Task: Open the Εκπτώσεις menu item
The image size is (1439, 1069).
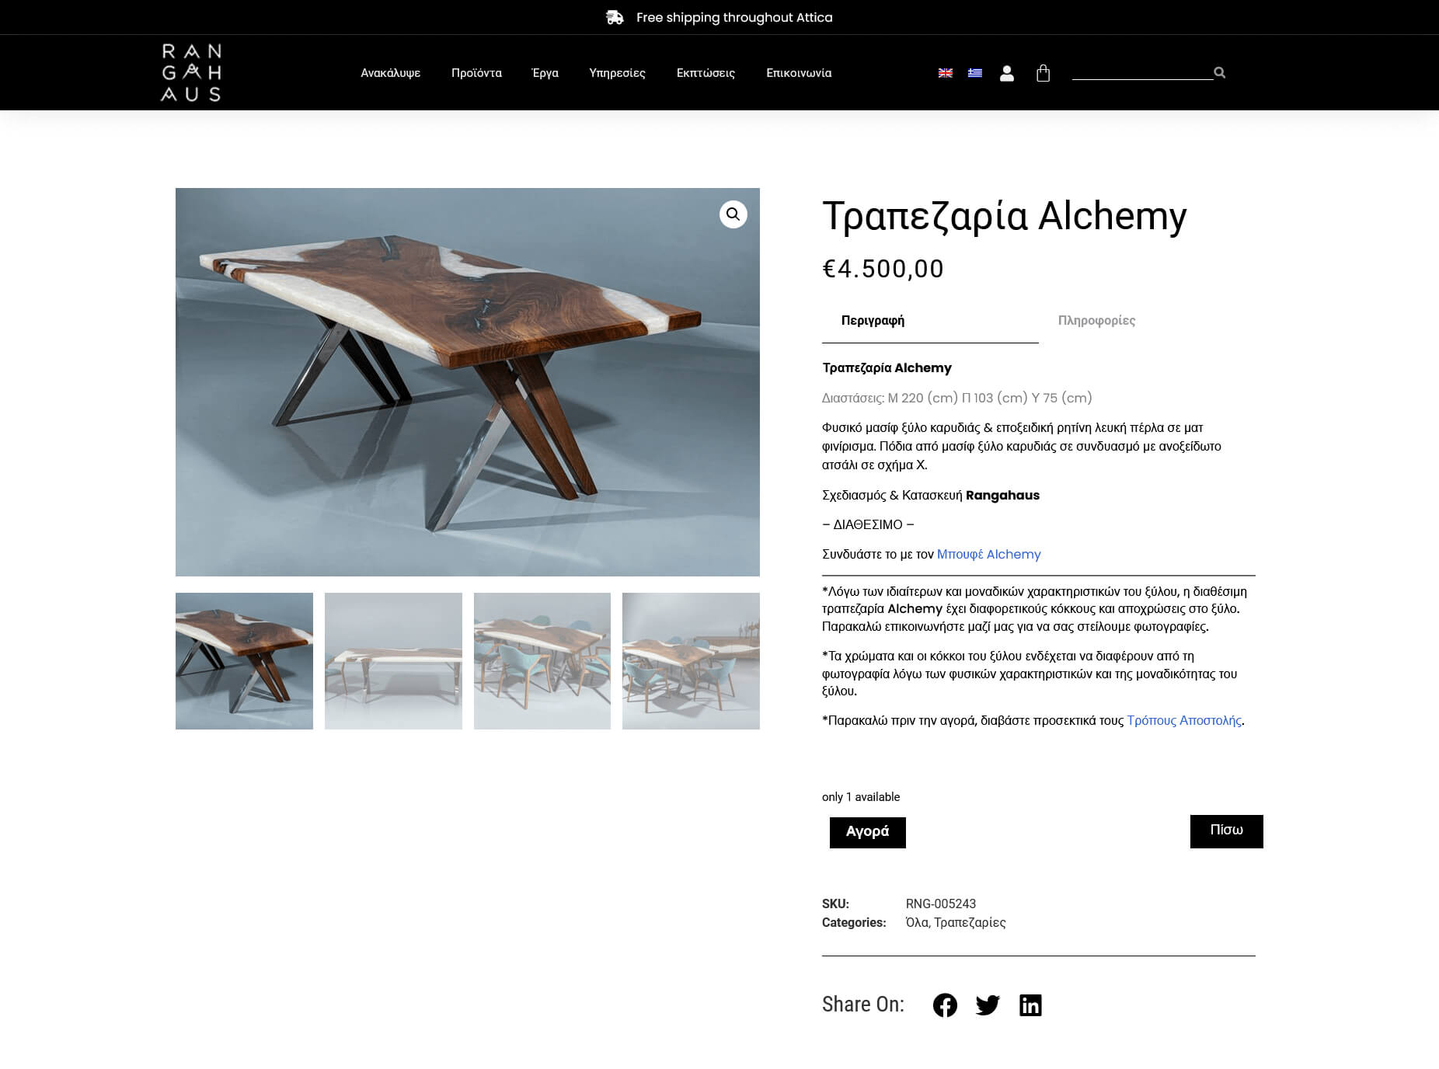Action: click(x=706, y=73)
